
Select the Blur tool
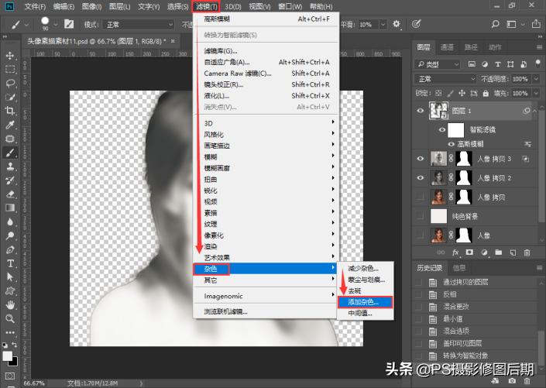10,221
